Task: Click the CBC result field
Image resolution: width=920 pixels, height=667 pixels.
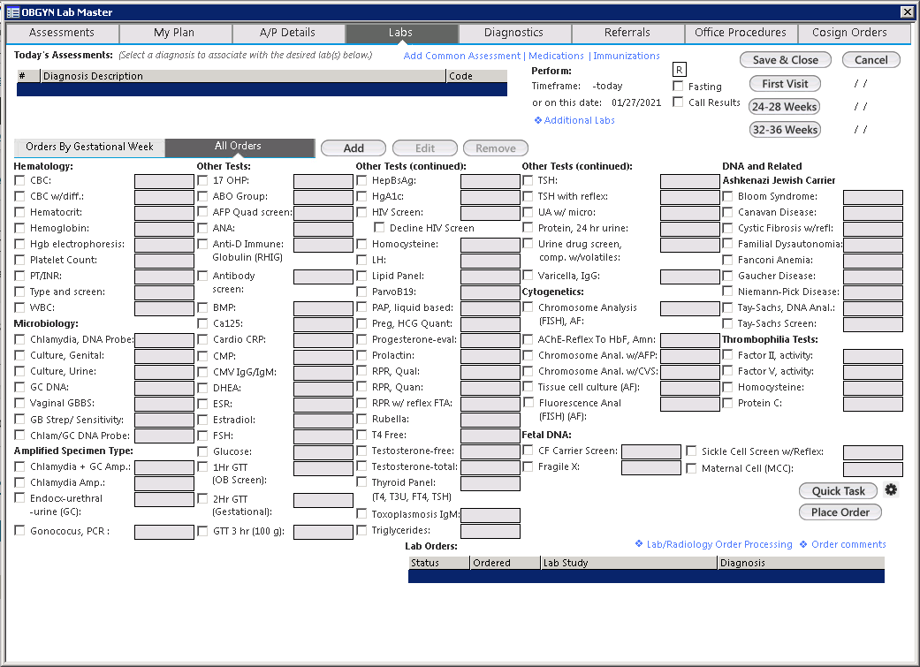Action: pyautogui.click(x=164, y=181)
